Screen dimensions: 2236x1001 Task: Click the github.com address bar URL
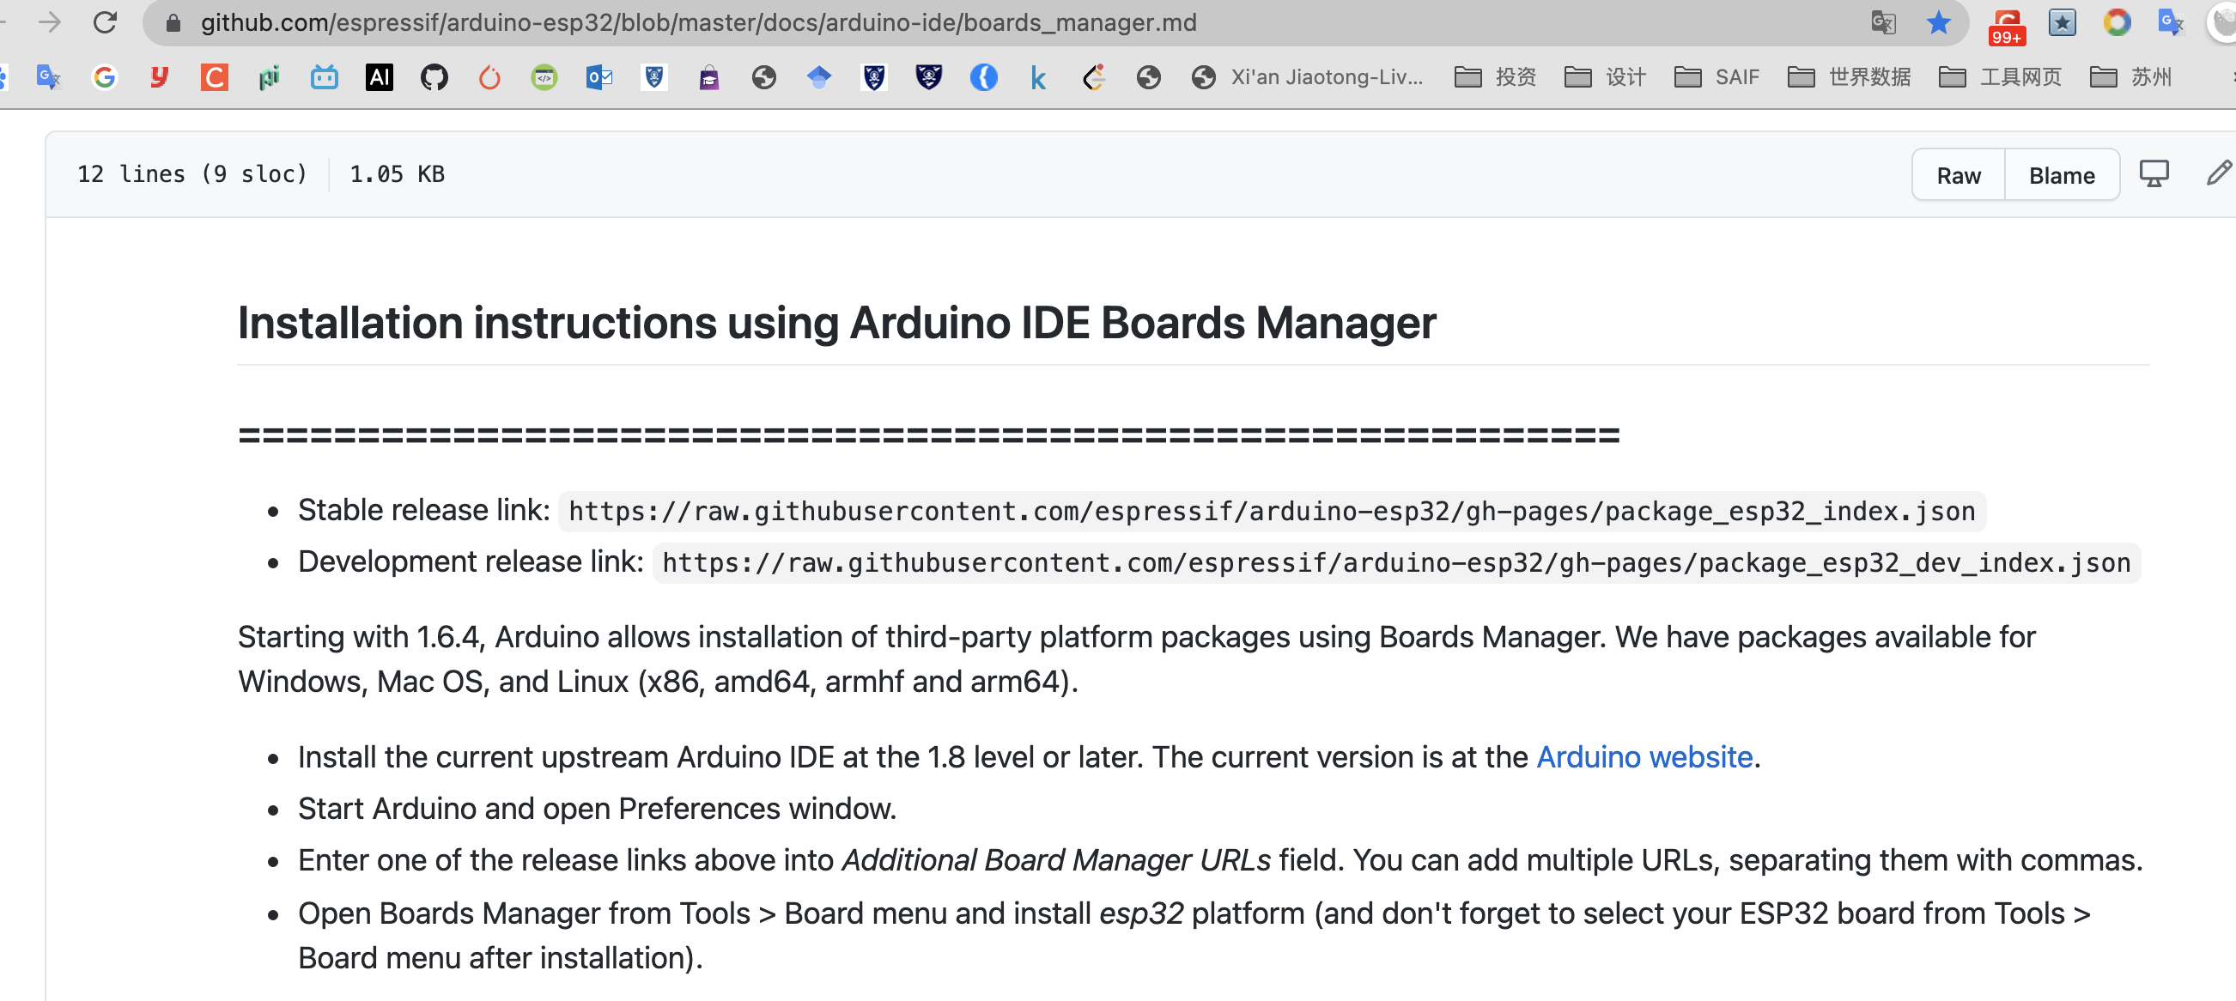[x=698, y=22]
